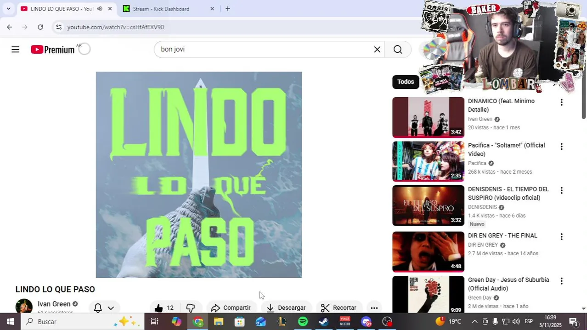Open Task View from taskbar
Image resolution: width=587 pixels, height=330 pixels.
[x=155, y=322]
